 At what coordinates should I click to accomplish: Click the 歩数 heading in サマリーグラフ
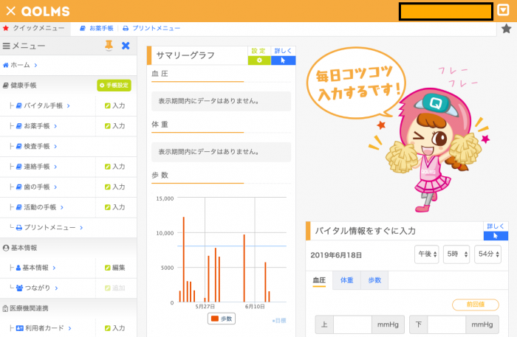pyautogui.click(x=160, y=175)
